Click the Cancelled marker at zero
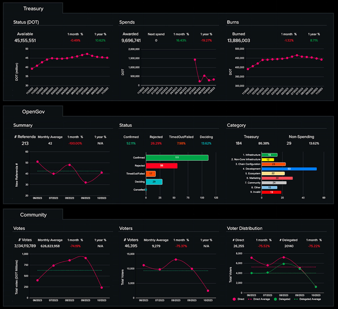 pyautogui.click(x=146, y=190)
